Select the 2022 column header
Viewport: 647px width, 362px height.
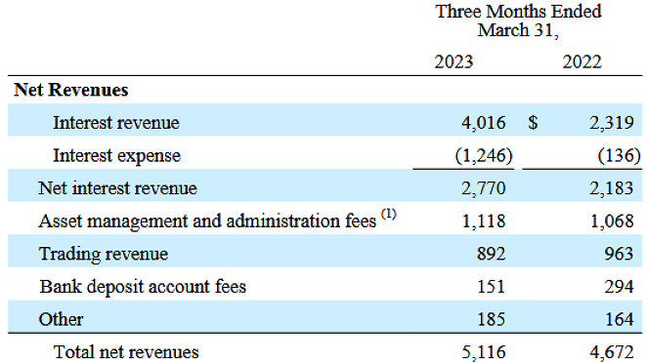tap(582, 61)
